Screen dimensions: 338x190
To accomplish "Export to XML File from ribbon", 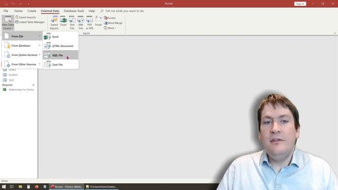I will click(81, 23).
